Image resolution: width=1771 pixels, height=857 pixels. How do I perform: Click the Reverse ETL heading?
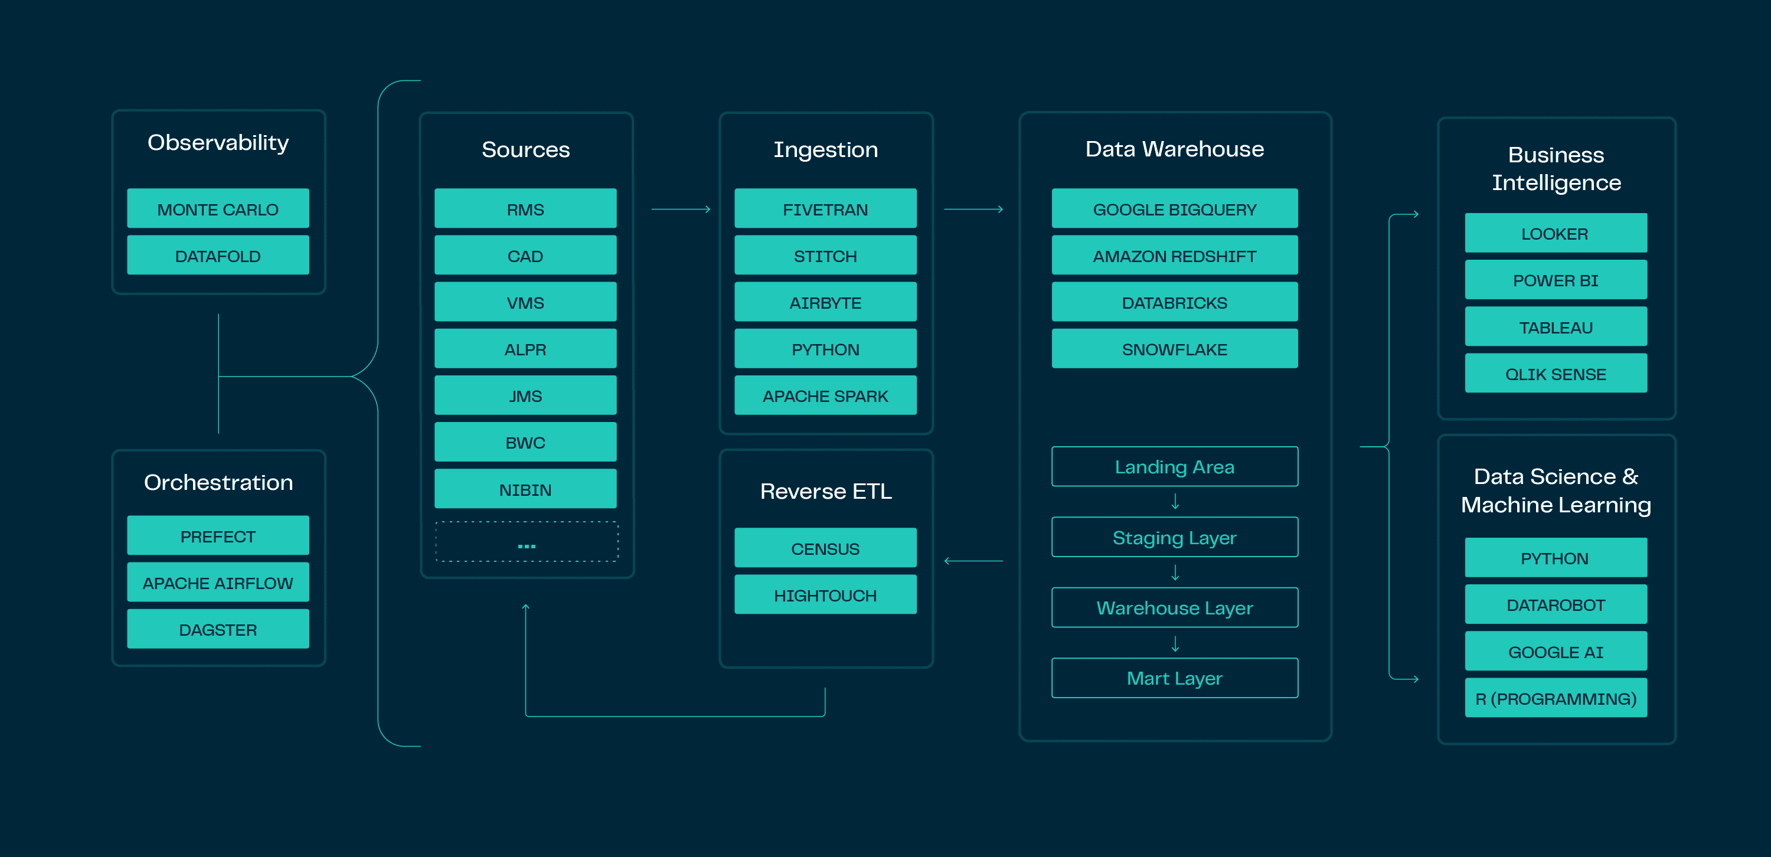click(x=826, y=490)
